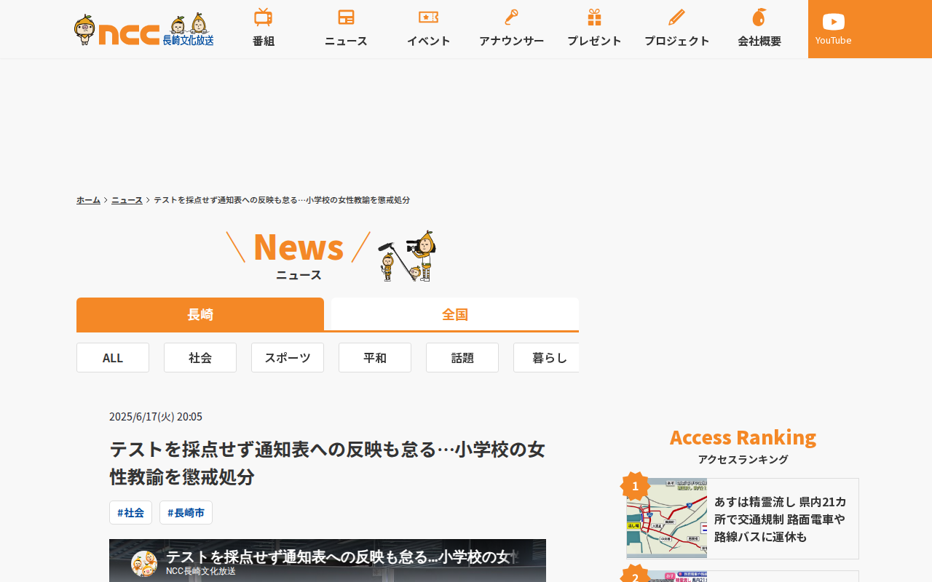Click the ホーム breadcrumb link
The width and height of the screenshot is (932, 582).
(88, 200)
